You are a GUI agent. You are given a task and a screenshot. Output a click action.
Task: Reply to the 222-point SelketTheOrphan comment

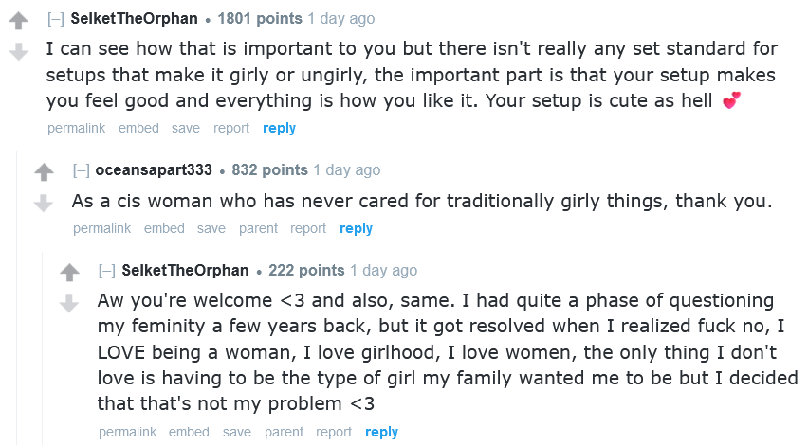(x=381, y=432)
